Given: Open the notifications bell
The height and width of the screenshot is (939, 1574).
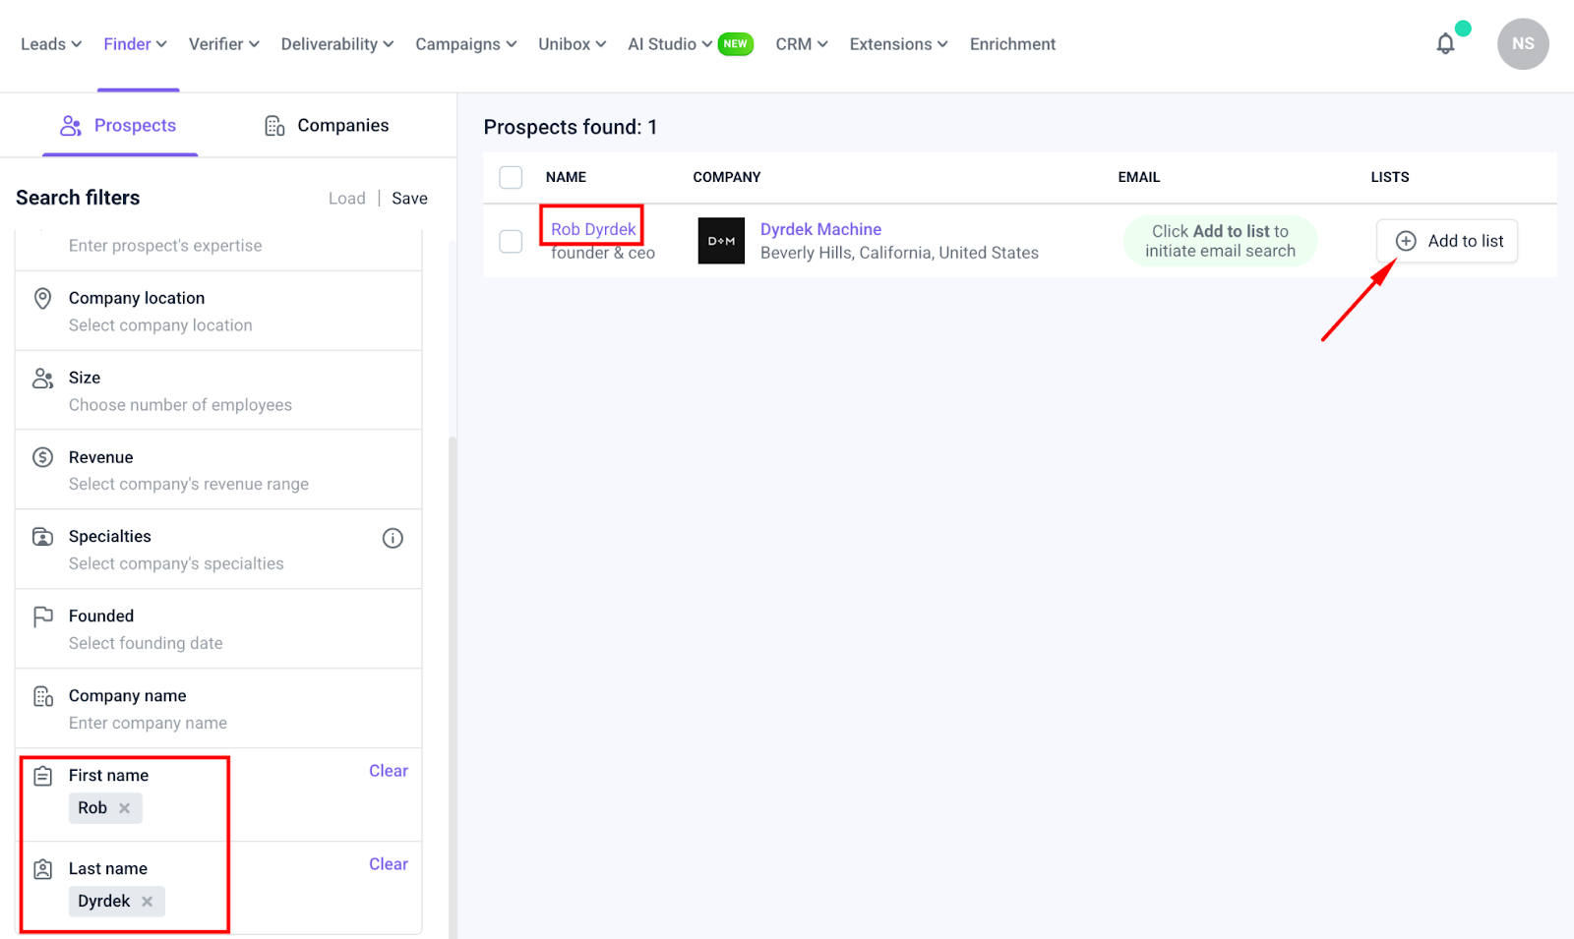Looking at the screenshot, I should (1445, 44).
